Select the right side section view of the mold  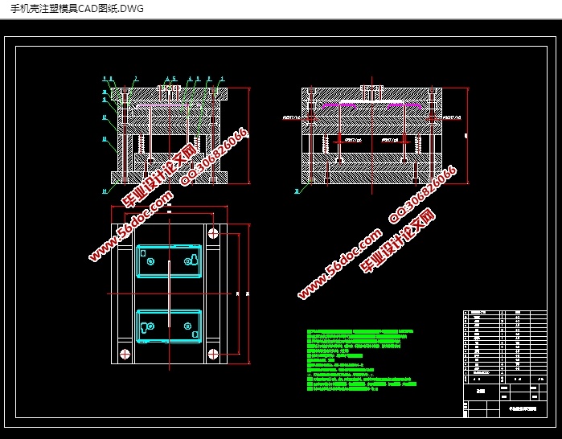point(371,137)
